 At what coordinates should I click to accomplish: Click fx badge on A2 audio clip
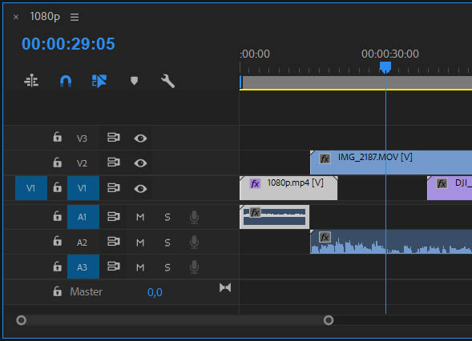tap(325, 237)
